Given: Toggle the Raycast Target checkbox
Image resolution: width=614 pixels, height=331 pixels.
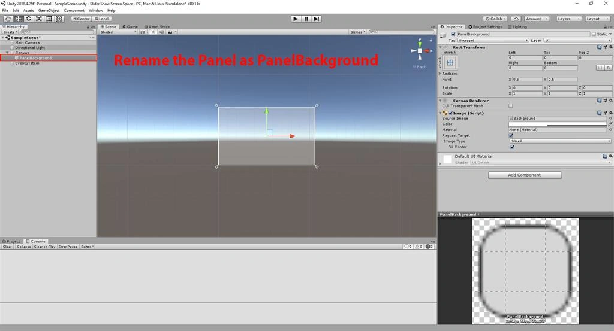Looking at the screenshot, I should (x=511, y=135).
